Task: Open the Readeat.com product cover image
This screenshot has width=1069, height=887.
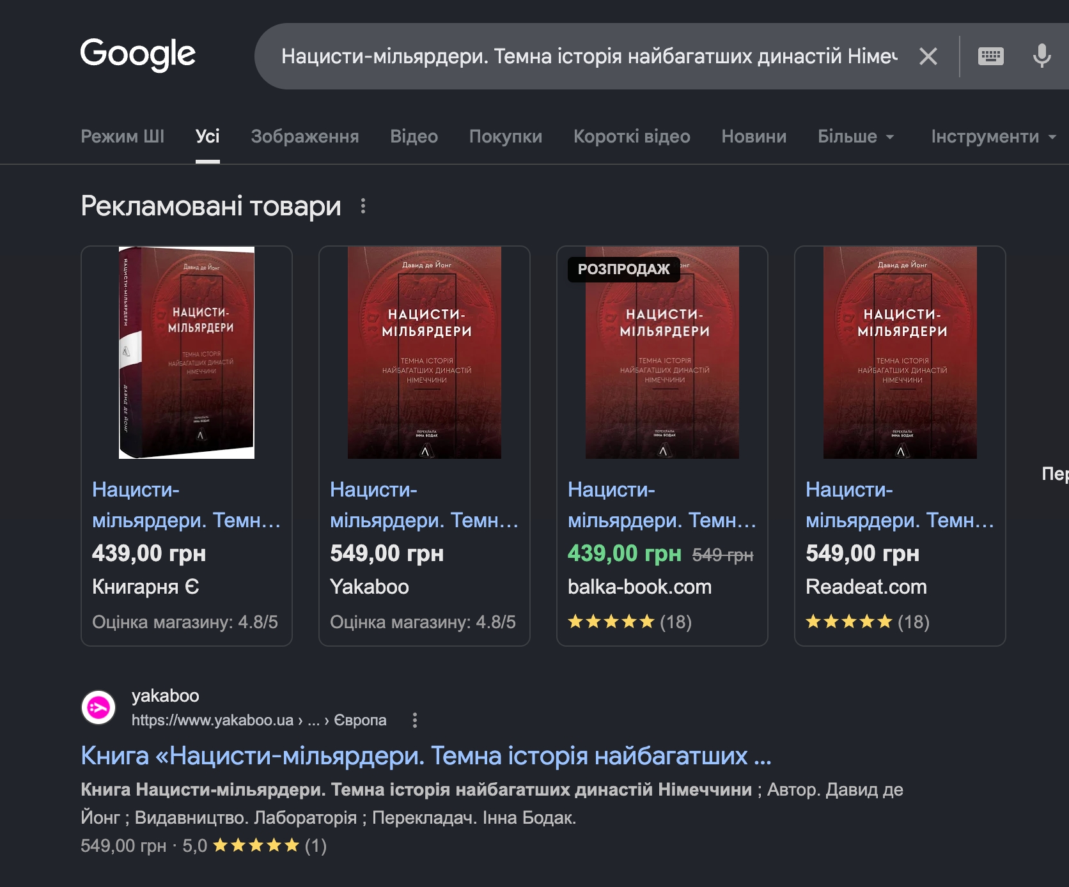Action: point(900,353)
